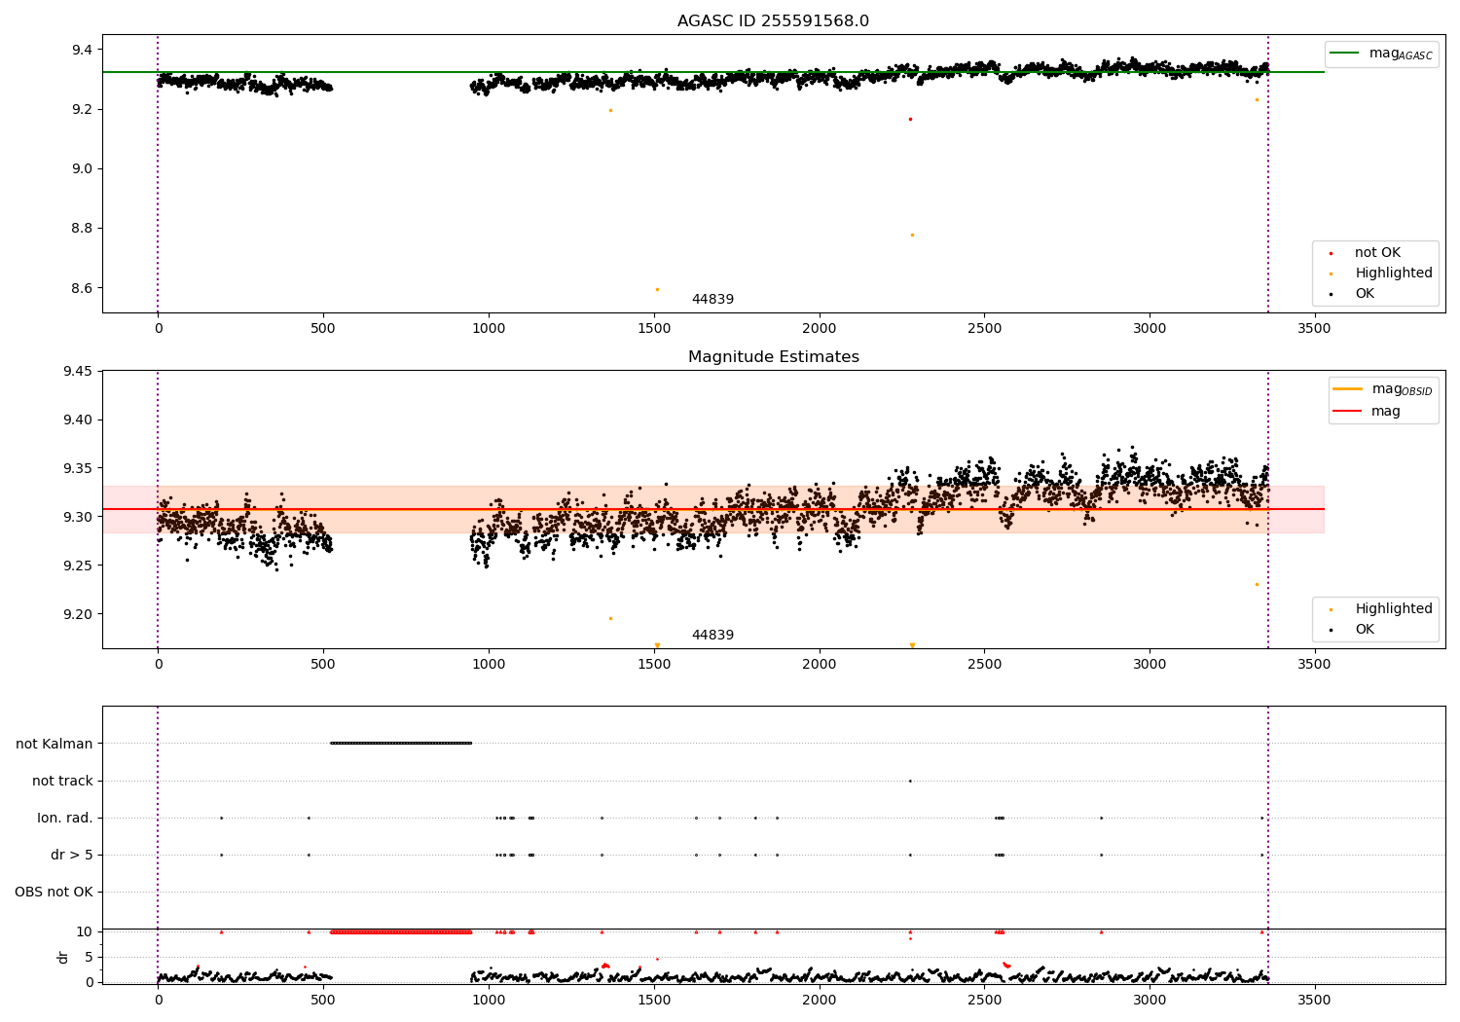
Task: Click the red not-OK point near 9.17 in top plot
Action: tap(910, 119)
